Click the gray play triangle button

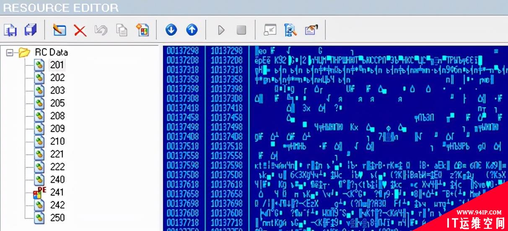(221, 30)
